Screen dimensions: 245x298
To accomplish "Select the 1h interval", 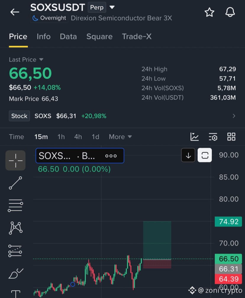I will click(x=61, y=137).
